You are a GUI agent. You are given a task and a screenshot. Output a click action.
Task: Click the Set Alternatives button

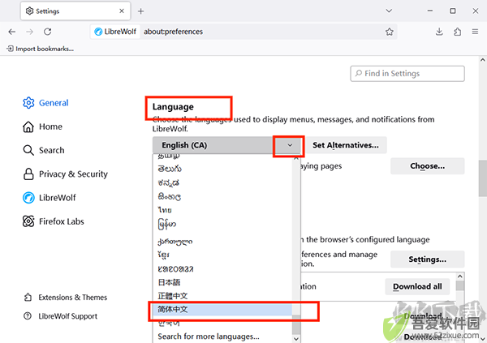click(x=346, y=145)
